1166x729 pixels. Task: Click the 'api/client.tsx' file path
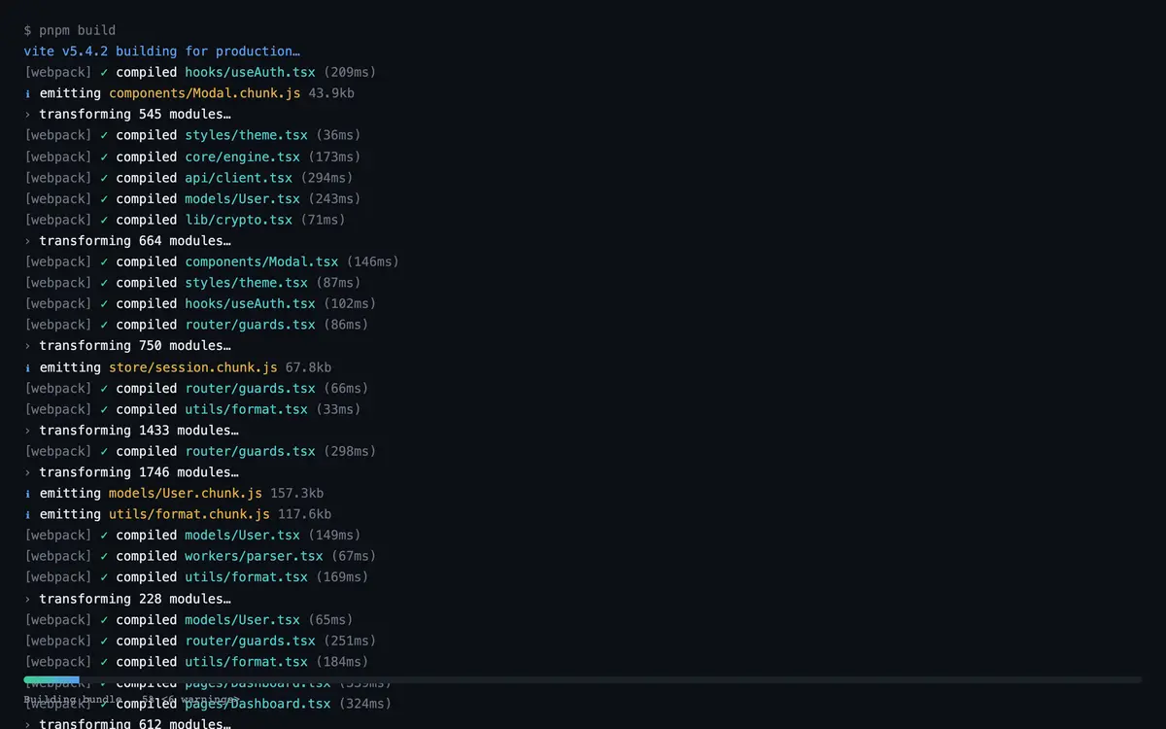(x=238, y=178)
